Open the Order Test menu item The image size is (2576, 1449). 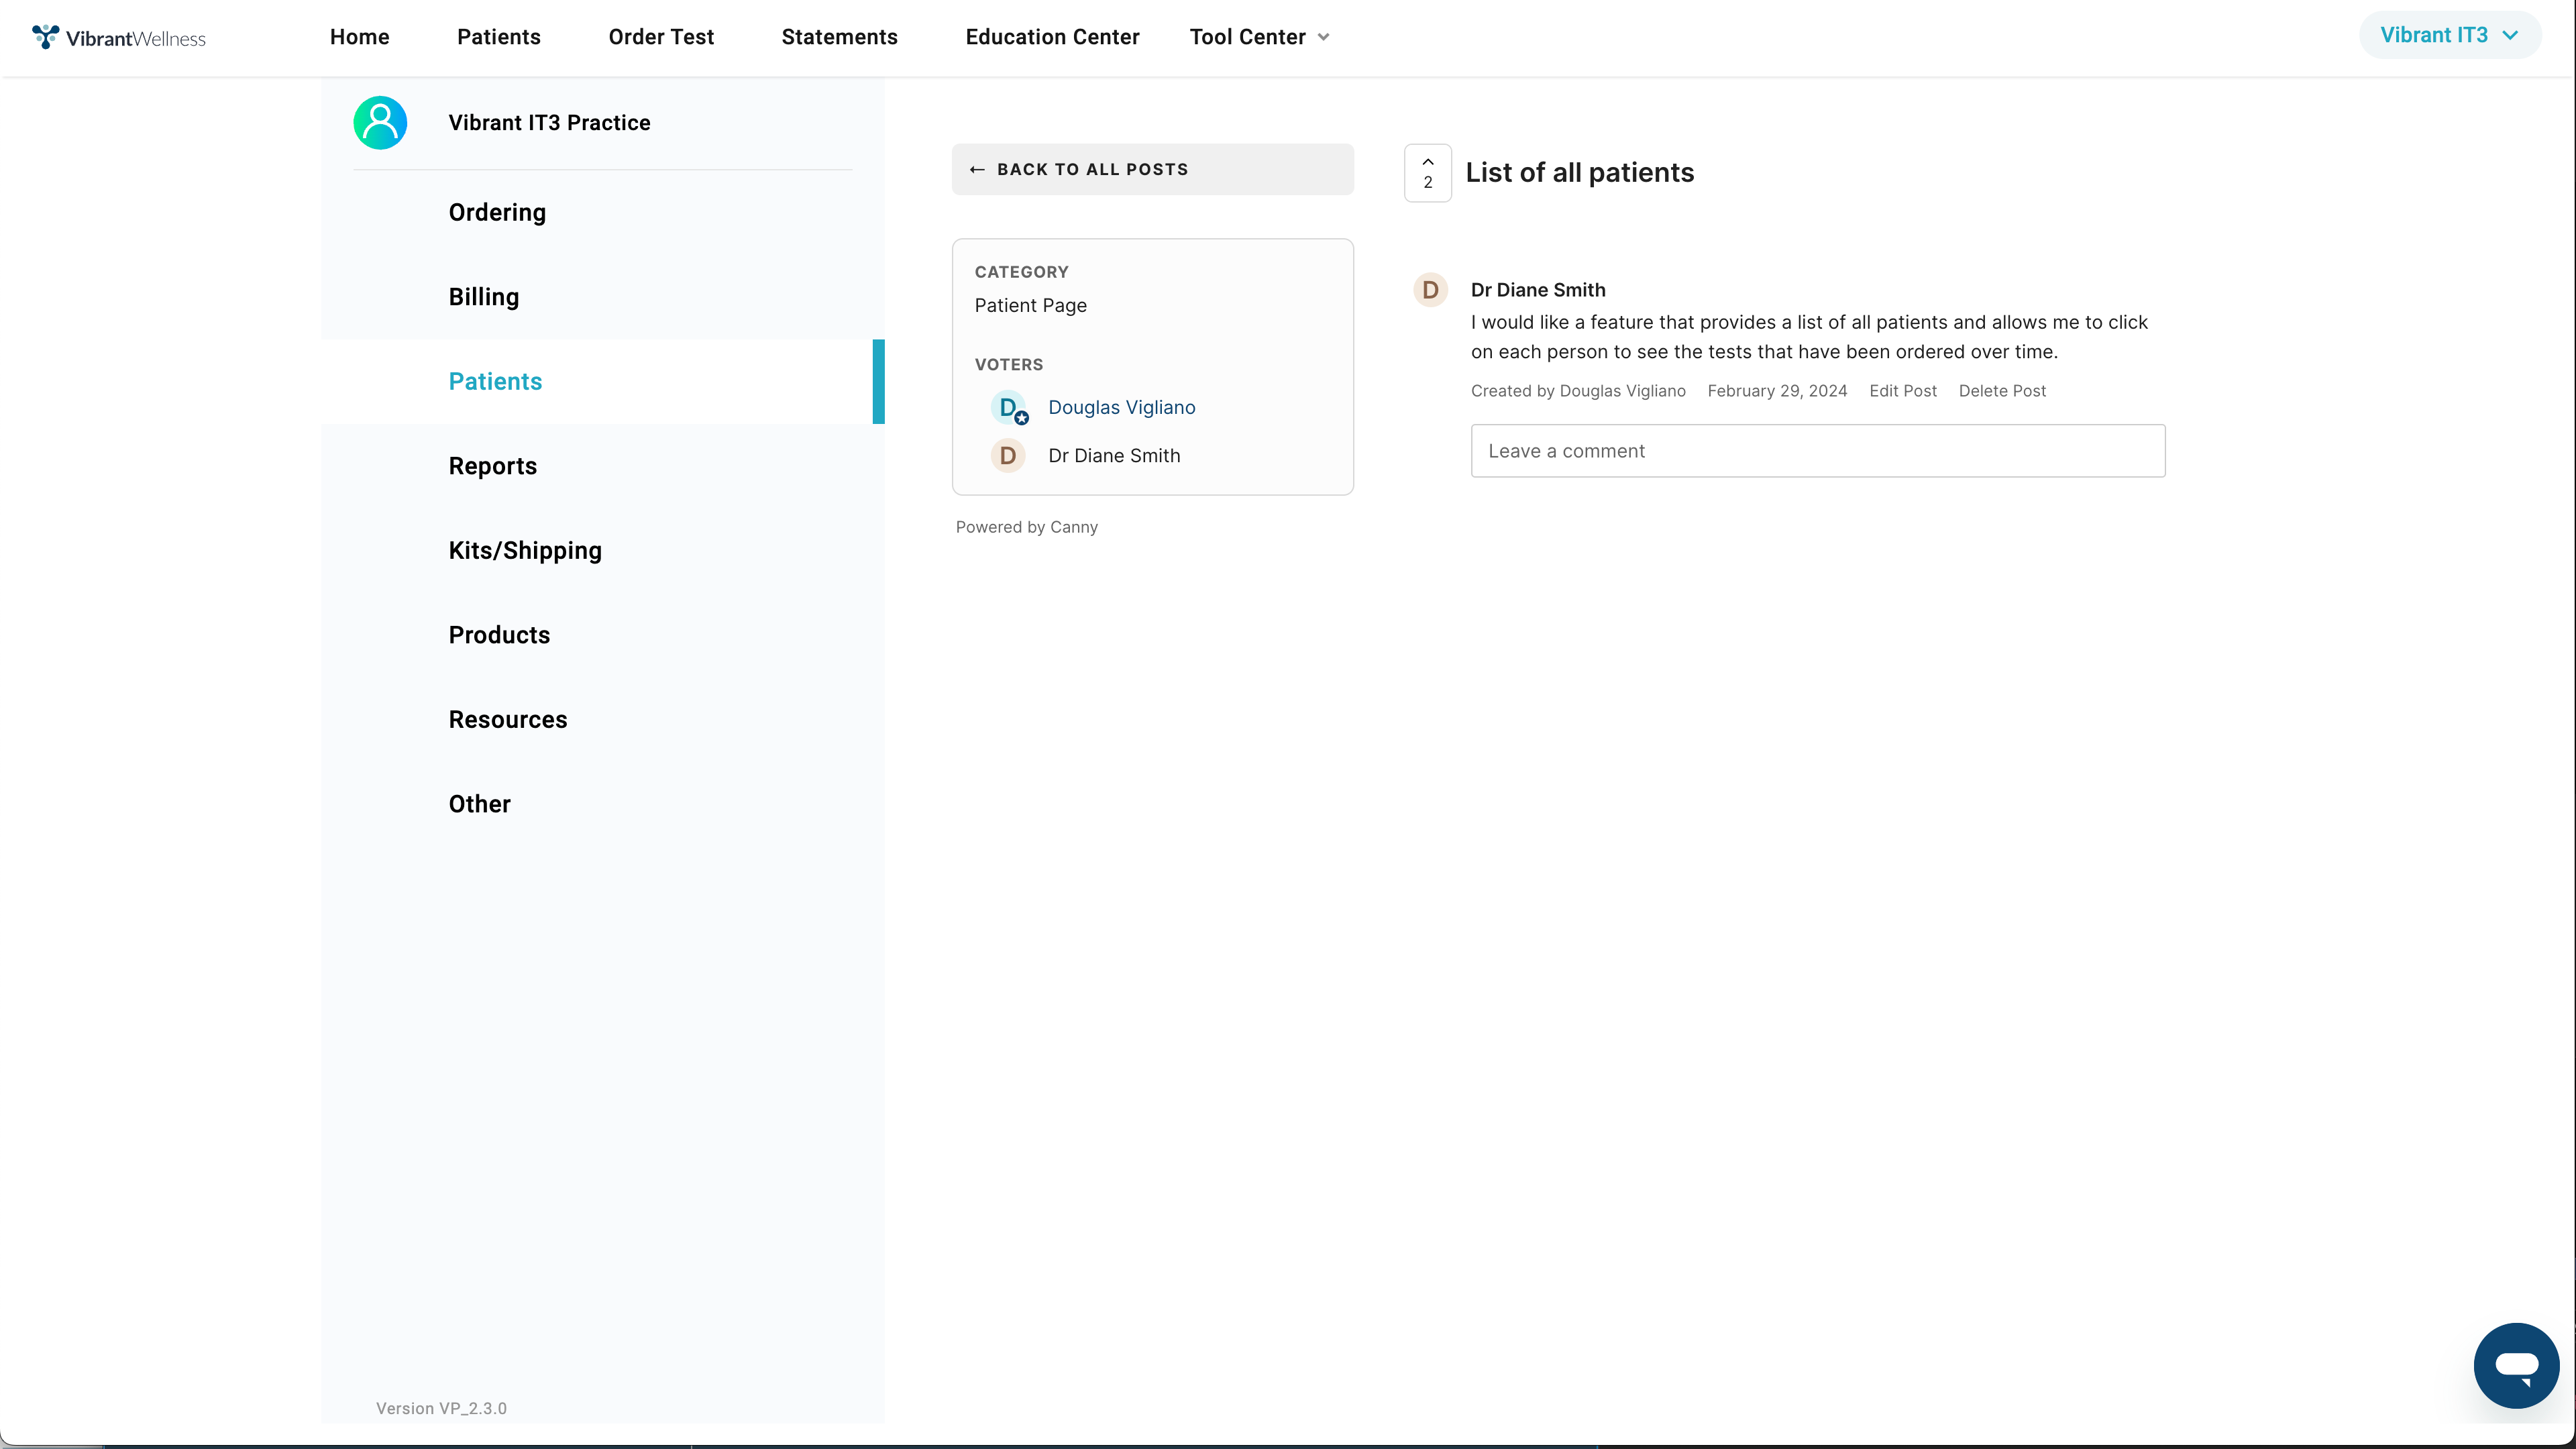coord(661,37)
